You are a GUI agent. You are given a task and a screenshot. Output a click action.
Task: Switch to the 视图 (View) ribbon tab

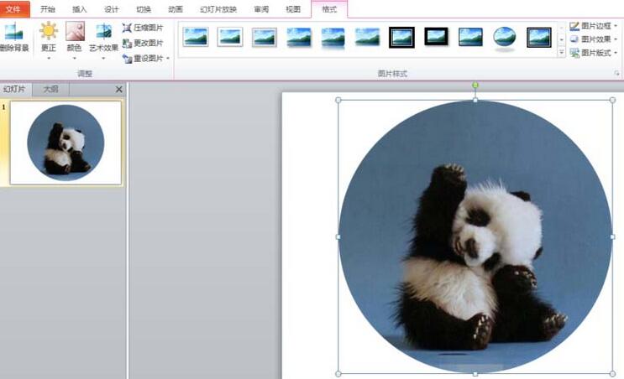(x=293, y=9)
